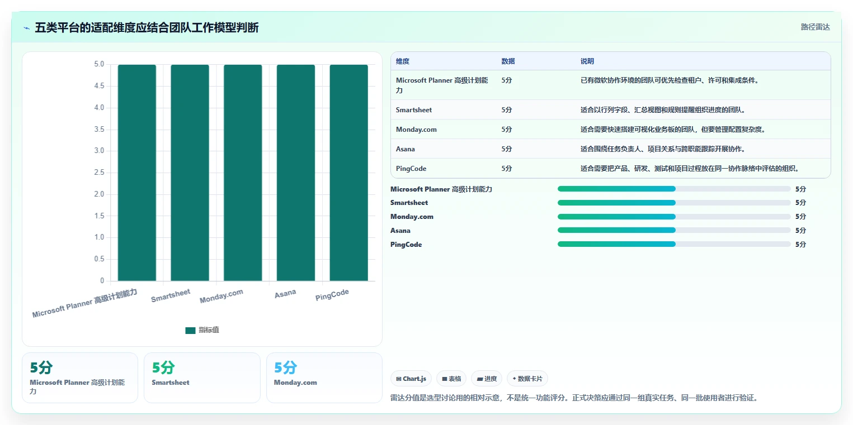Screen dimensions: 853x425
Task: Click the description 适合需要把产品、研发、测试
Action: (690, 169)
